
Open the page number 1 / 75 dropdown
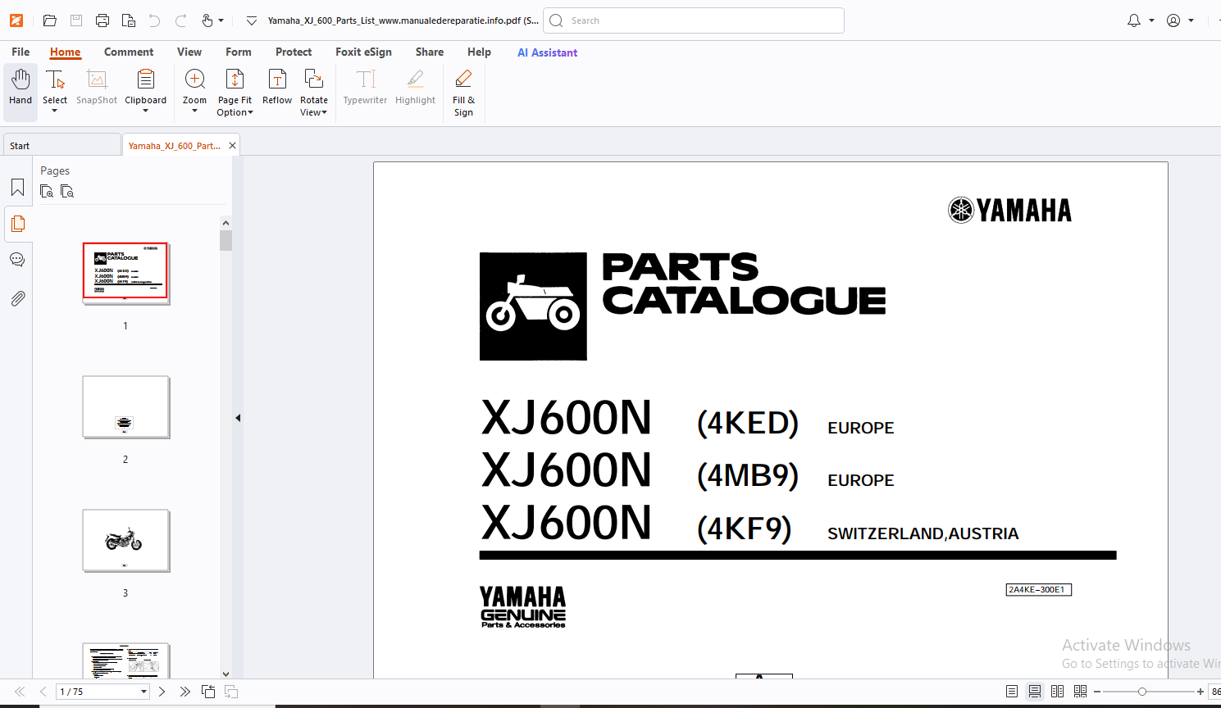[144, 692]
